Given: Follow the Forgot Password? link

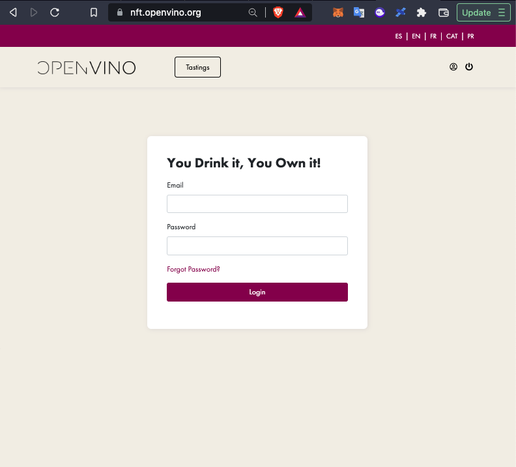Looking at the screenshot, I should tap(193, 270).
